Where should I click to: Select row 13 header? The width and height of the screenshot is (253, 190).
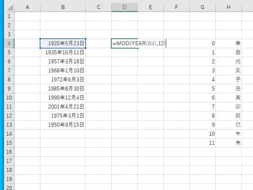[9, 125]
